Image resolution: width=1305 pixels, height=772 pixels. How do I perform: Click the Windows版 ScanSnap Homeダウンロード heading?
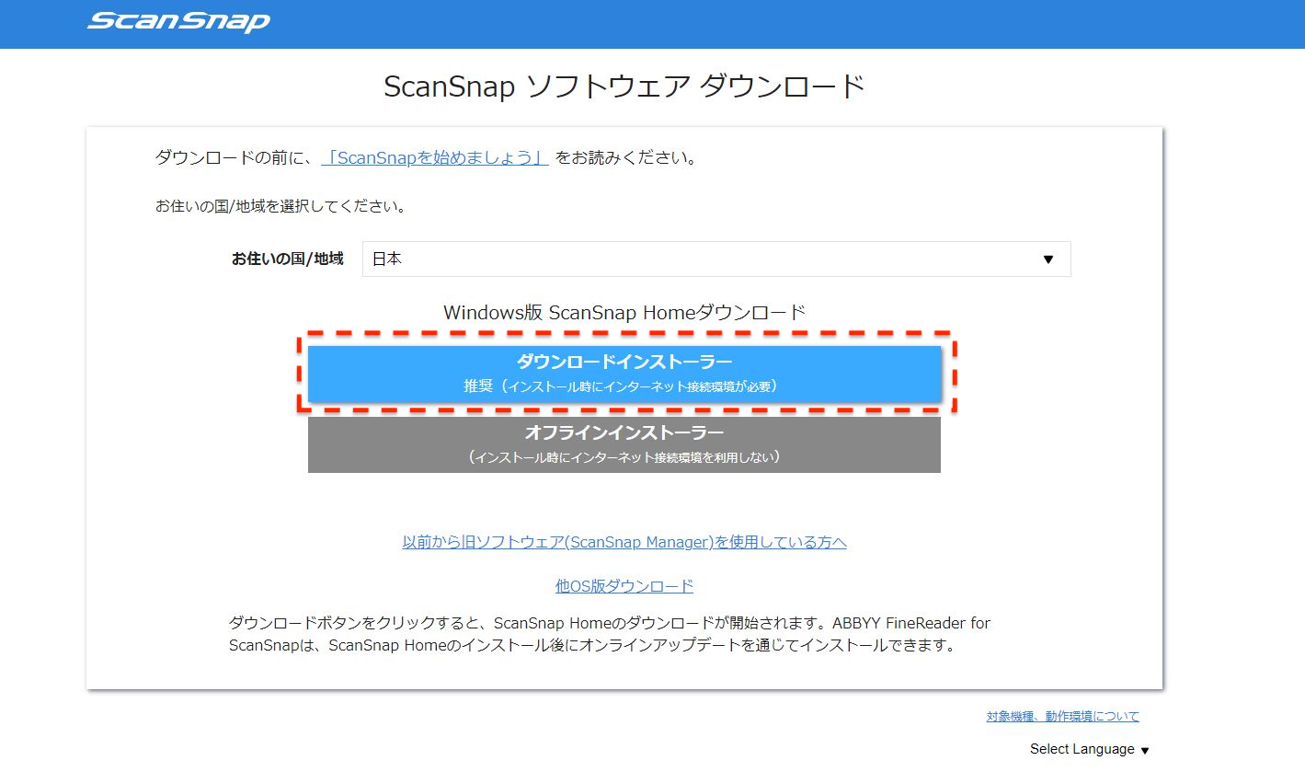point(624,312)
